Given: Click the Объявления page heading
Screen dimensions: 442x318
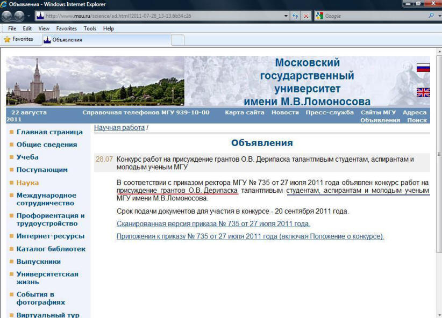Looking at the screenshot, I should coord(262,143).
